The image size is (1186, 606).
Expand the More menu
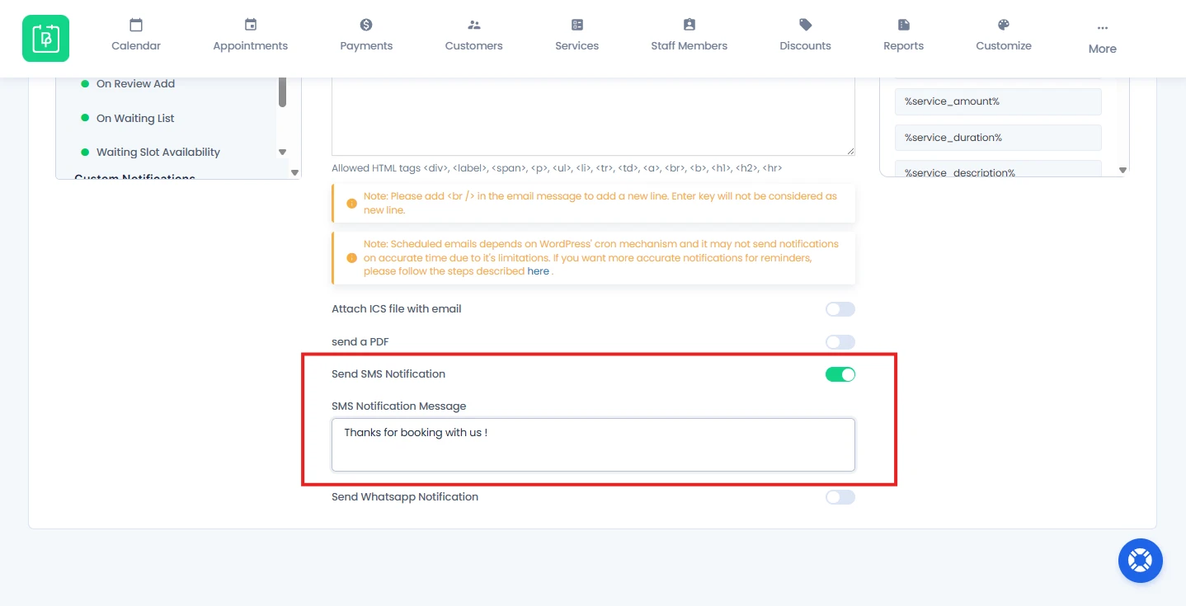click(1102, 39)
